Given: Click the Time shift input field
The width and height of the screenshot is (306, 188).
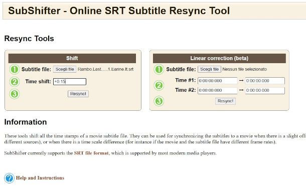Looking at the screenshot, I should click(x=70, y=82).
